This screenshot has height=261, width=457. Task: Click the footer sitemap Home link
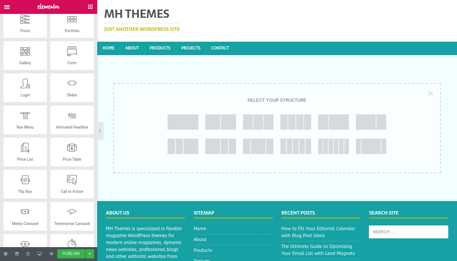[x=200, y=228]
